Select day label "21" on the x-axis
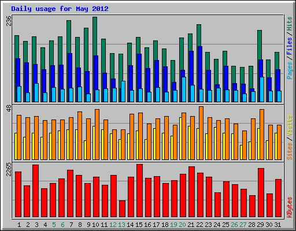Screen dimensions: 296x231 [191, 225]
